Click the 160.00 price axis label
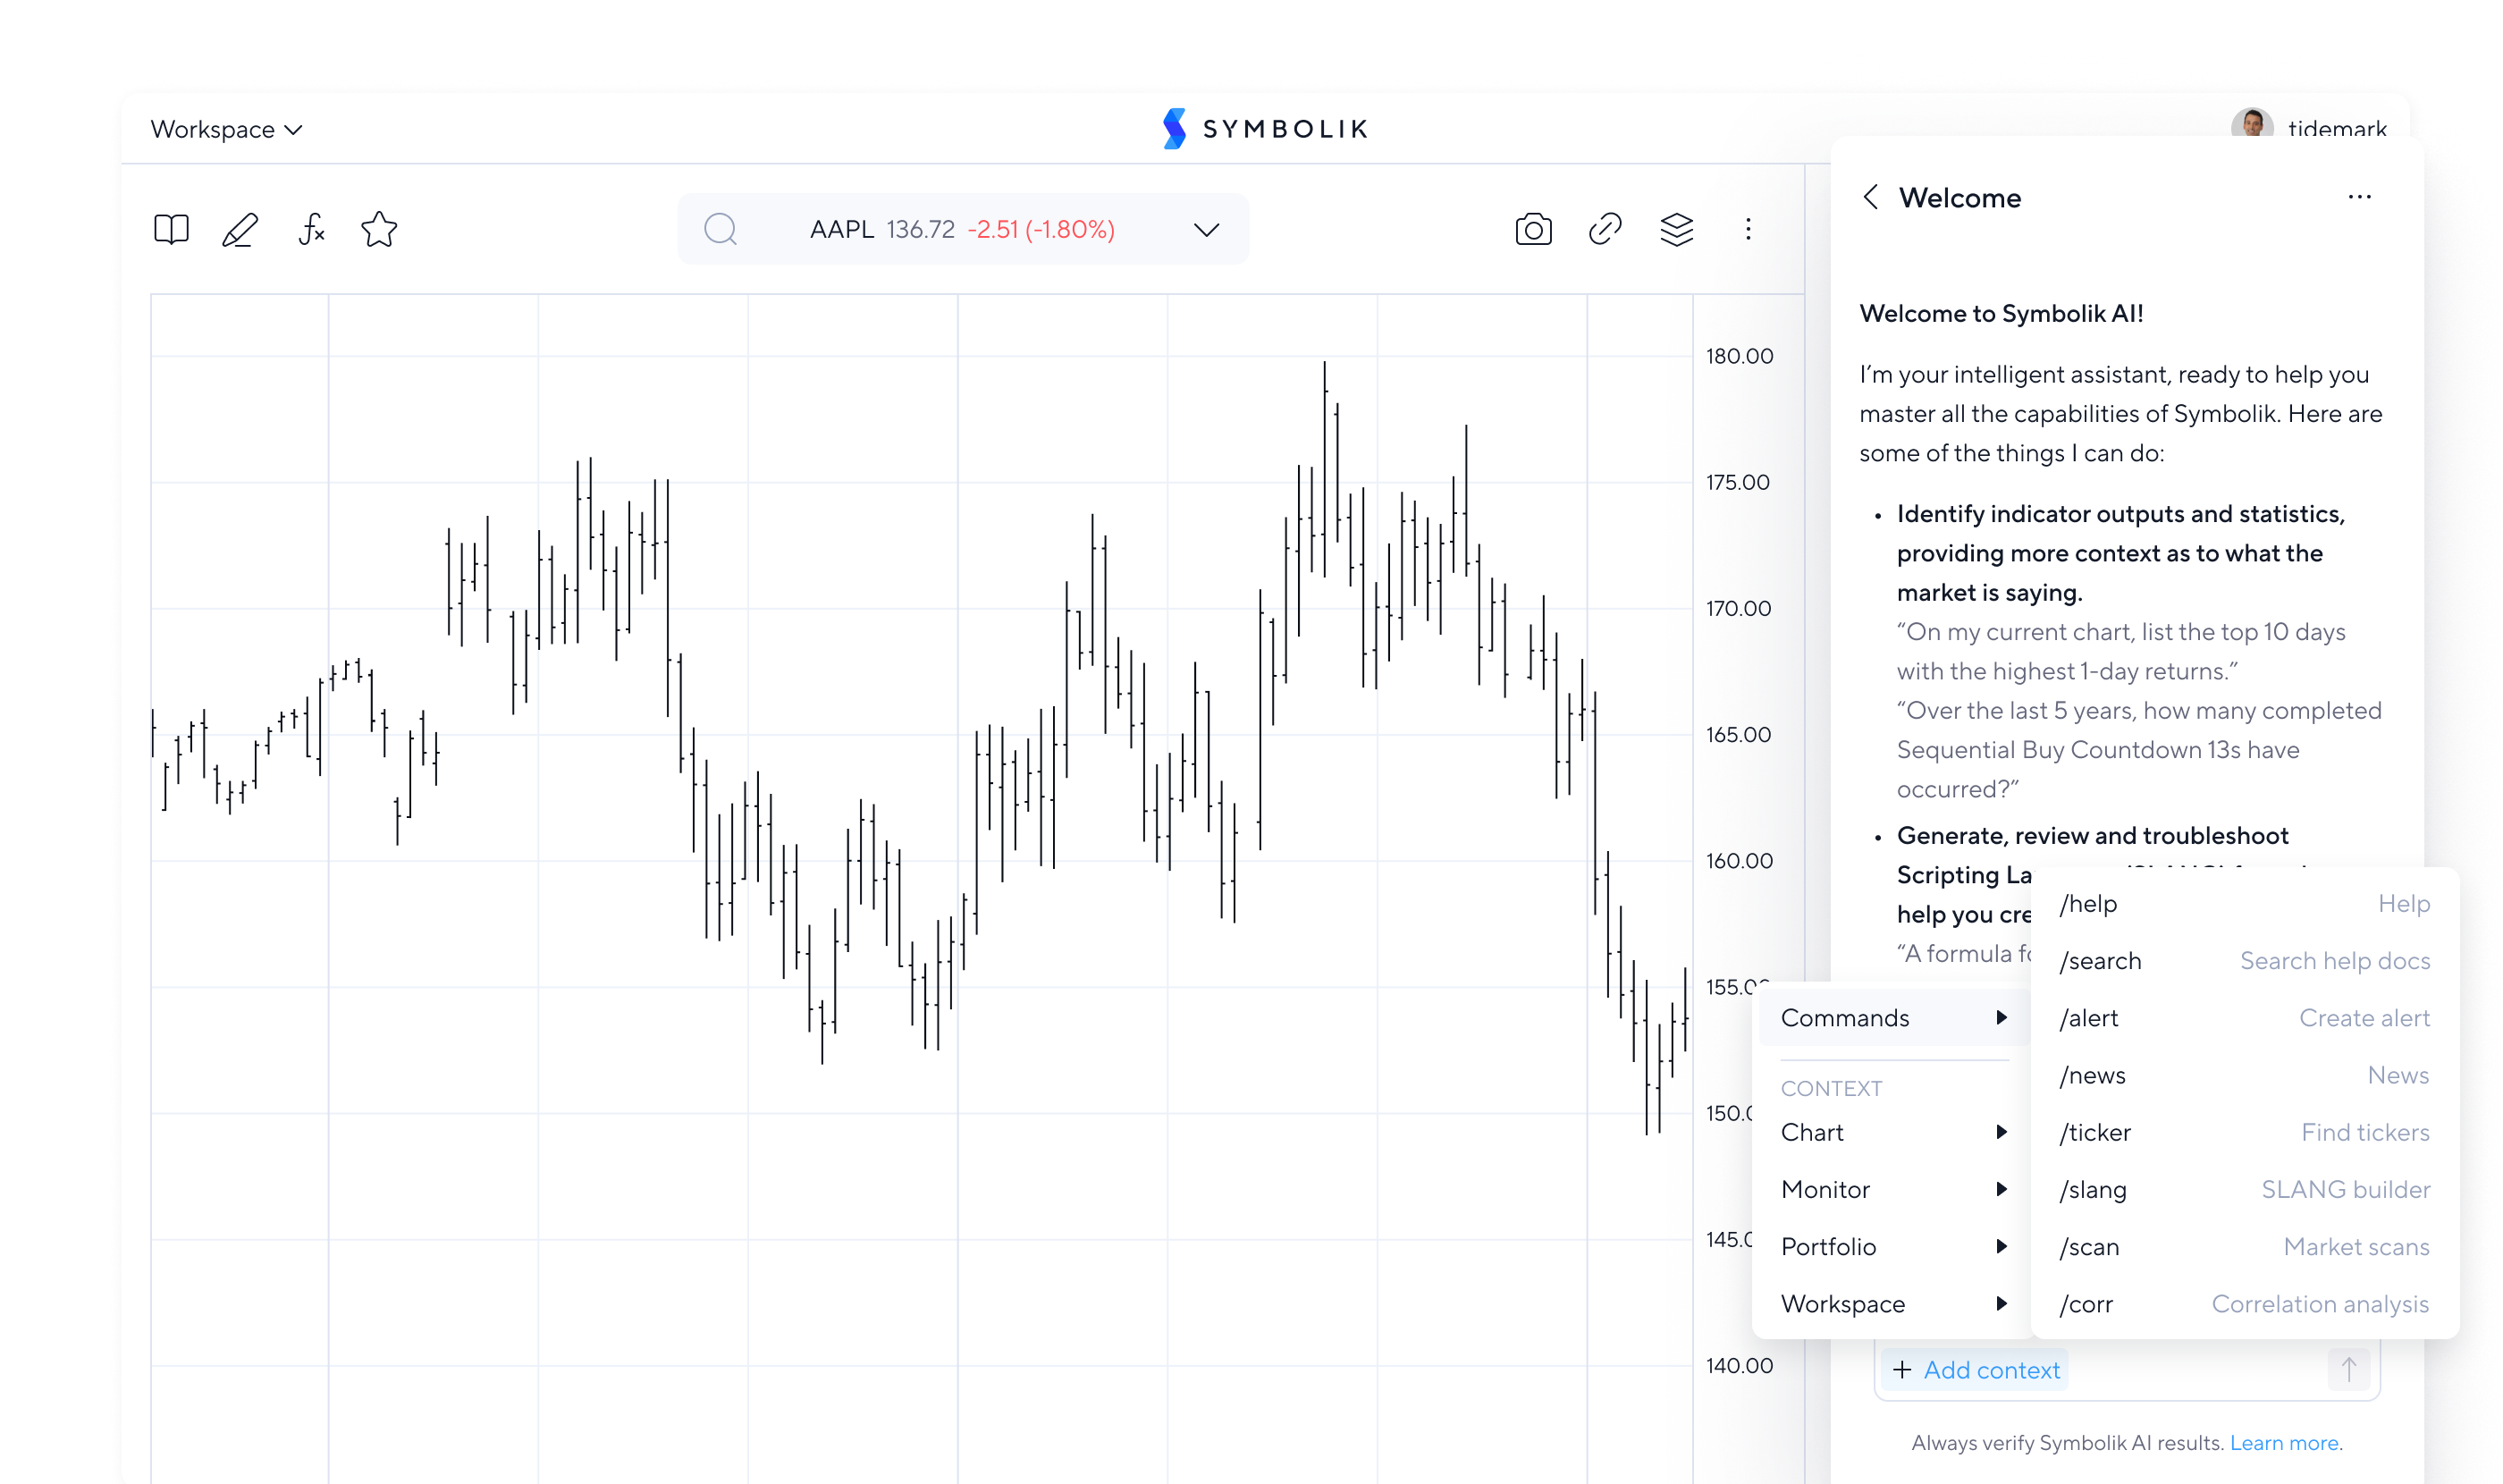 click(1739, 860)
